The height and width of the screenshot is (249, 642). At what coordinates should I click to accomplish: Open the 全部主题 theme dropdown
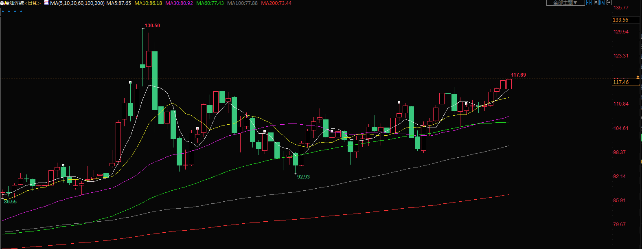[565, 3]
